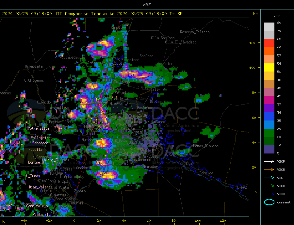Pick the light gray swatch below 80 dBZ

pyautogui.click(x=269, y=27)
